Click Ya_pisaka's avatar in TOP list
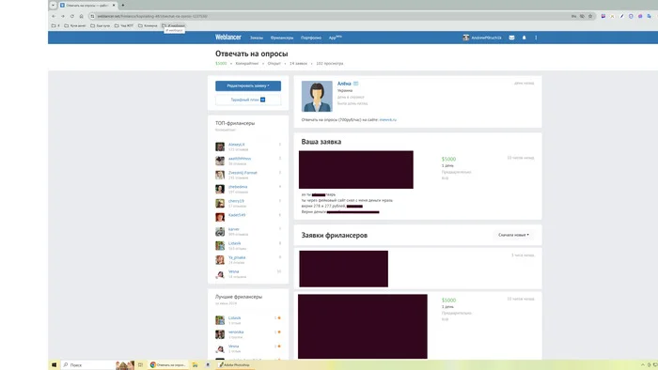Image resolution: width=658 pixels, height=370 pixels. tap(220, 260)
